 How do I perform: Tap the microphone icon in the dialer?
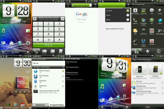[35, 19]
